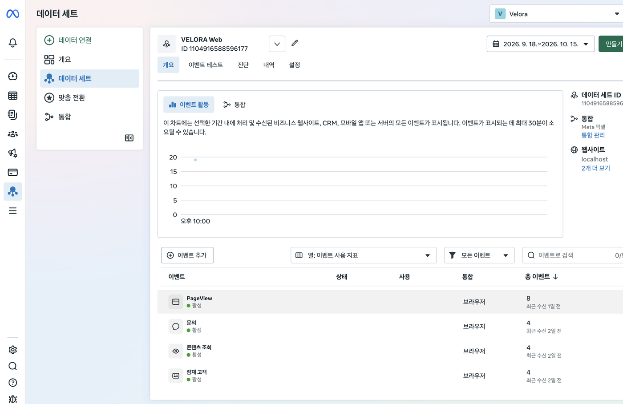Click the search magnifier in left rail
Screen dimensions: 623x404
click(x=12, y=366)
